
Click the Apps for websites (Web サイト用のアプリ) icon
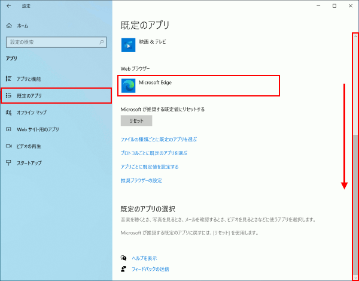tap(8, 129)
